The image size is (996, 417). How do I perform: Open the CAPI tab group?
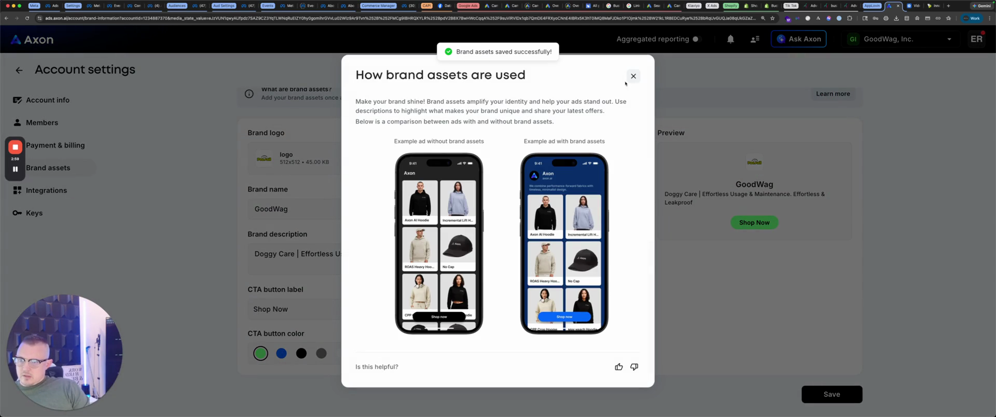pyautogui.click(x=426, y=6)
